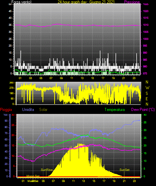Select the "Forza vento)" heading label
Image resolution: width=156 pixels, height=186 pixels.
click(21, 2)
